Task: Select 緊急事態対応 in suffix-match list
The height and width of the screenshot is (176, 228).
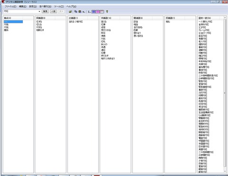Action: [x=205, y=87]
